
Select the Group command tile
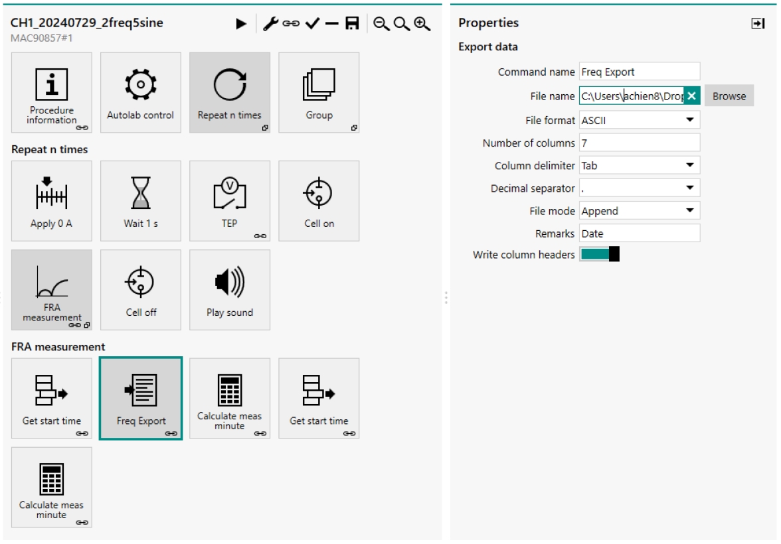[319, 93]
